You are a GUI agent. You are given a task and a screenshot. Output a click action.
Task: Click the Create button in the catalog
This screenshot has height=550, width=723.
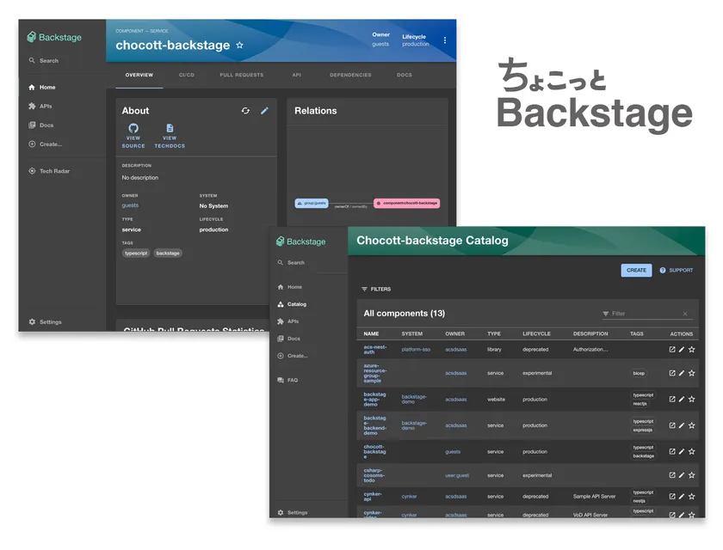tap(636, 270)
